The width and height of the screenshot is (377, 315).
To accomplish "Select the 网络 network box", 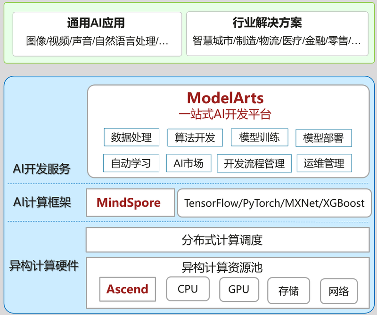I will [x=338, y=291].
